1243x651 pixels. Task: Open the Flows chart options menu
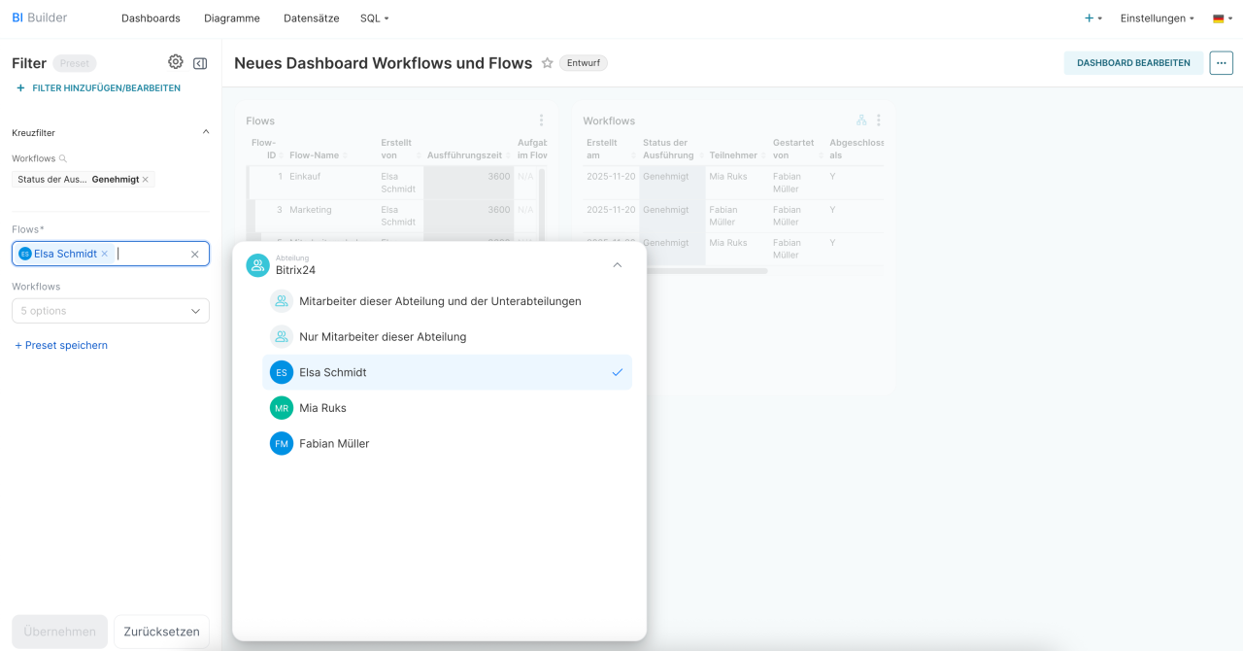pos(541,120)
